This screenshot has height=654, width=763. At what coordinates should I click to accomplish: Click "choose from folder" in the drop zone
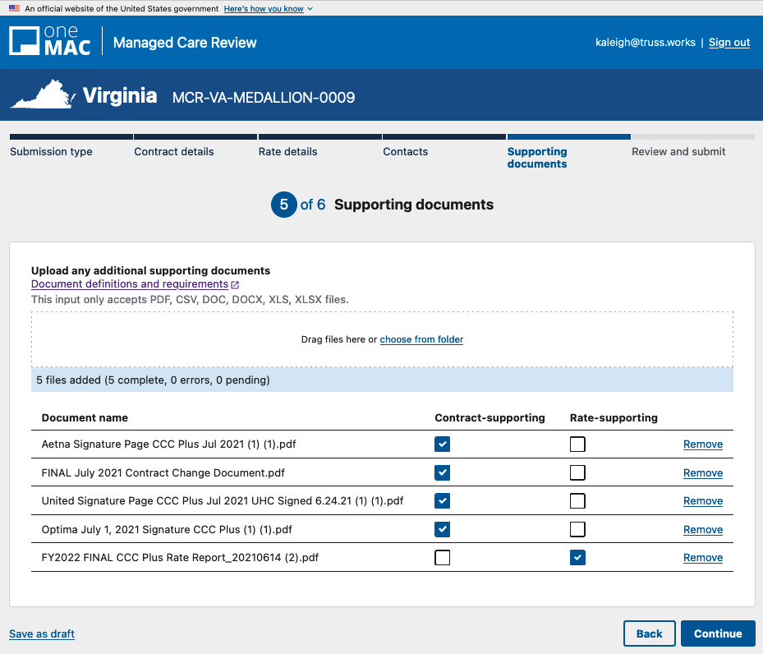pyautogui.click(x=421, y=339)
